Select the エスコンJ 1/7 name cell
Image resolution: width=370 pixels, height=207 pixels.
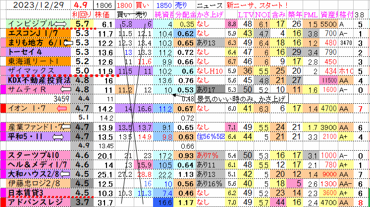tap(38, 34)
